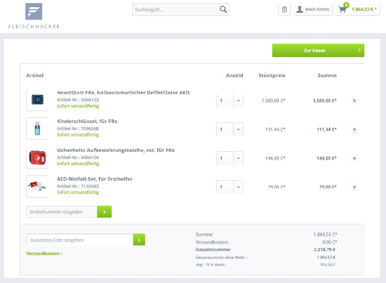Viewport: 386px width, 283px height.
Task: Remove Kinderschlüssel item from cart
Action: click(354, 129)
